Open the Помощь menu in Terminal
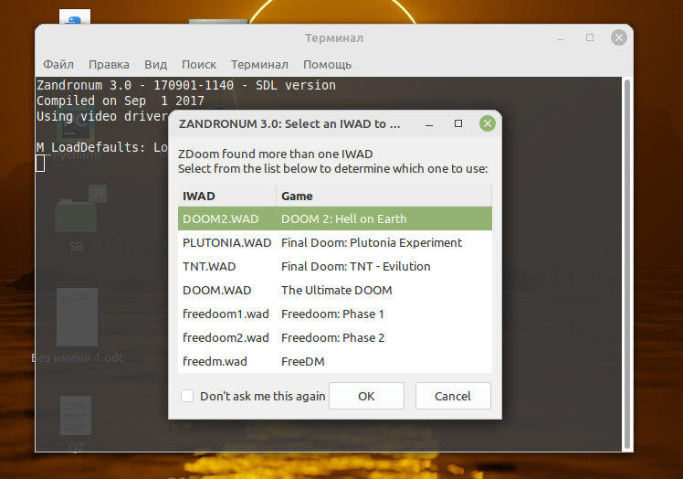 click(327, 65)
